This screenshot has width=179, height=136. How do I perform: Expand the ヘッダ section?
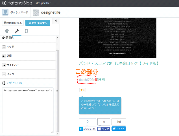28,47
